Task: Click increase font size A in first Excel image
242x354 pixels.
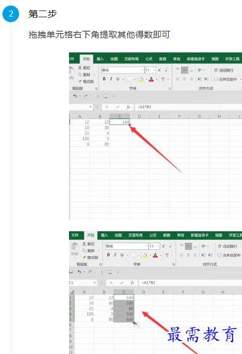Action: [x=159, y=70]
